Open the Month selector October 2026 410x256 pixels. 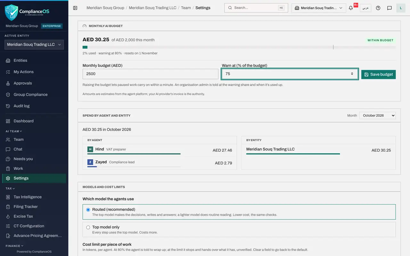click(377, 116)
